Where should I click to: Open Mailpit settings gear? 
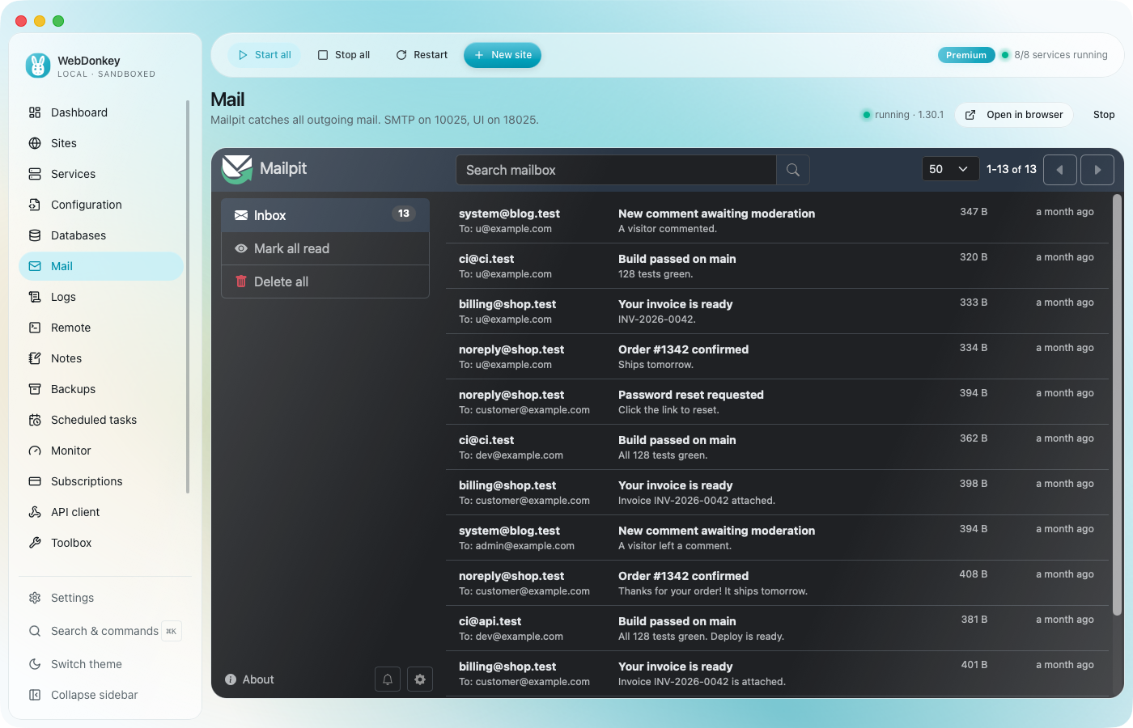tap(420, 679)
